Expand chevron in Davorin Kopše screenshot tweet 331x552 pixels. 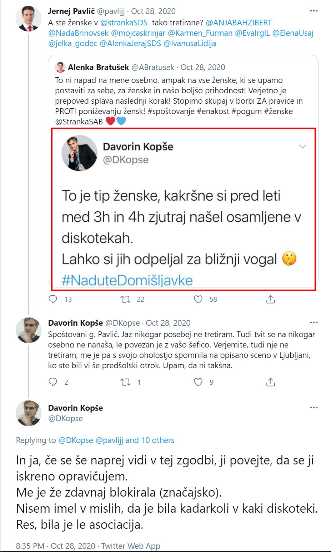click(x=302, y=147)
